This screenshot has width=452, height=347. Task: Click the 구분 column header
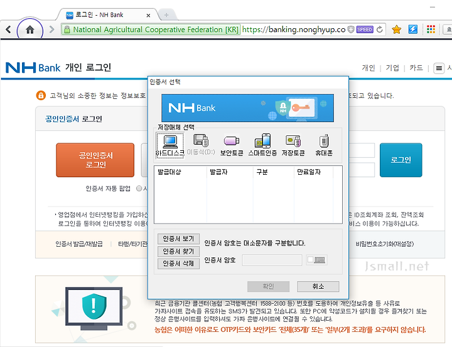[x=274, y=172]
